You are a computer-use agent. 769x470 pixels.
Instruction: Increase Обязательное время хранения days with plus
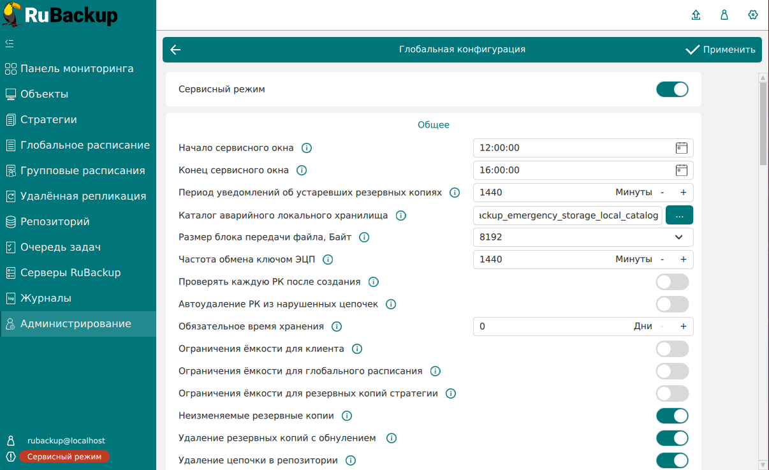(683, 327)
